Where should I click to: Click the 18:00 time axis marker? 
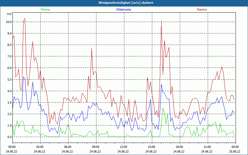(179, 147)
